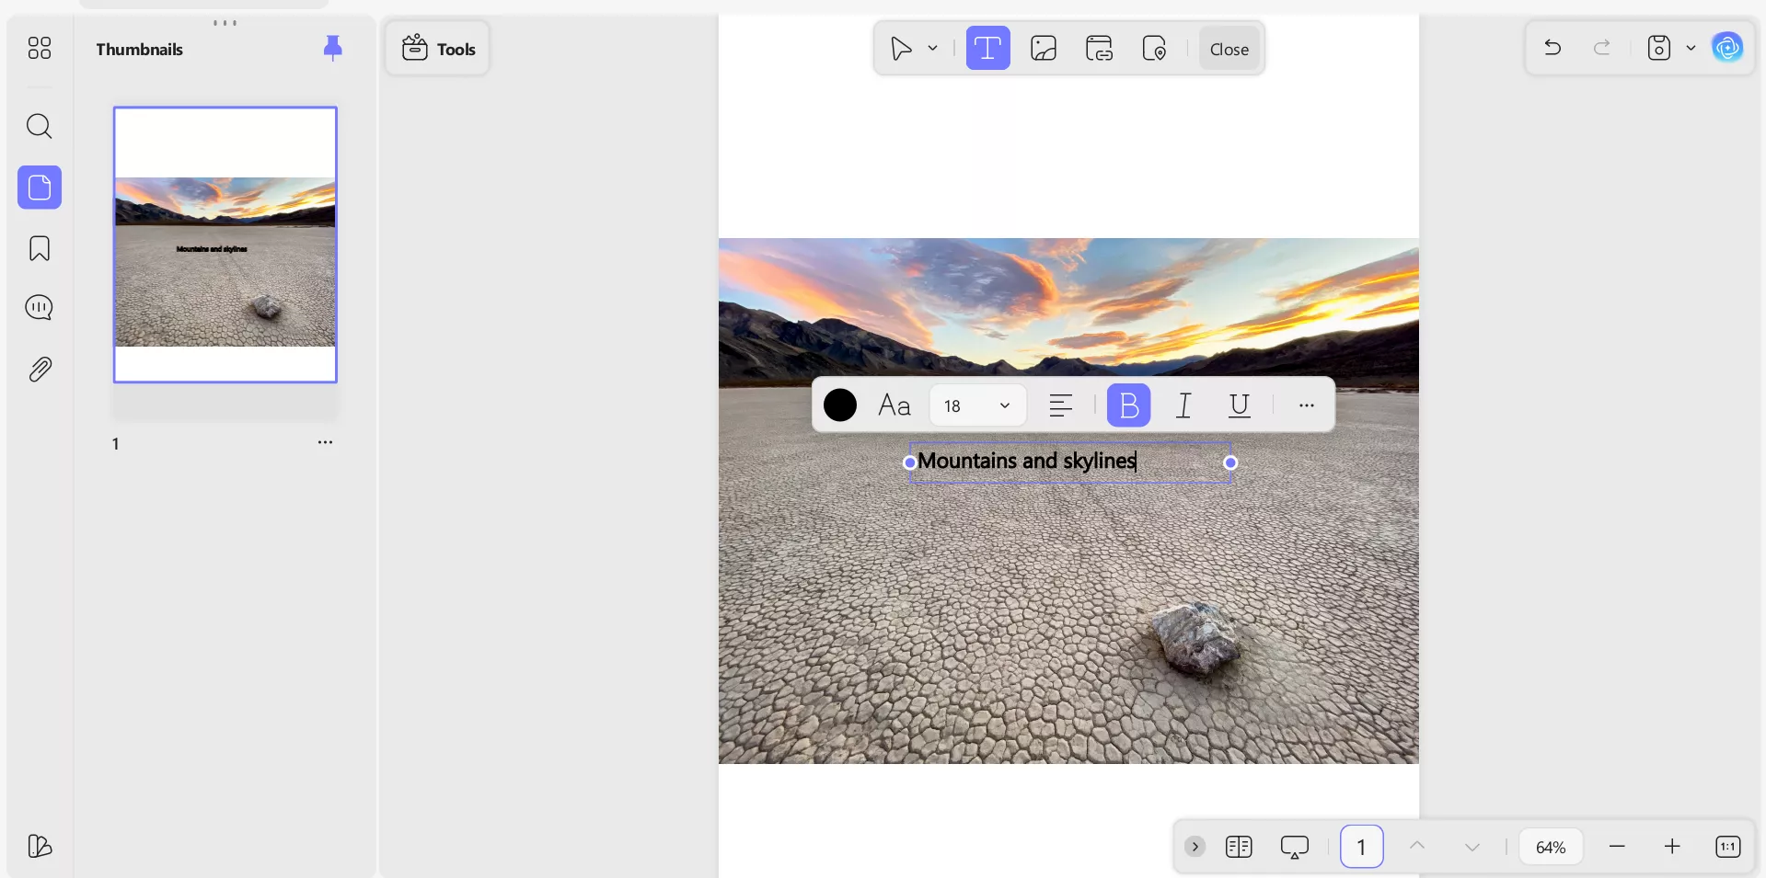Open the Bookmarks panel icon
Screen dimensions: 1766x878
tap(39, 248)
